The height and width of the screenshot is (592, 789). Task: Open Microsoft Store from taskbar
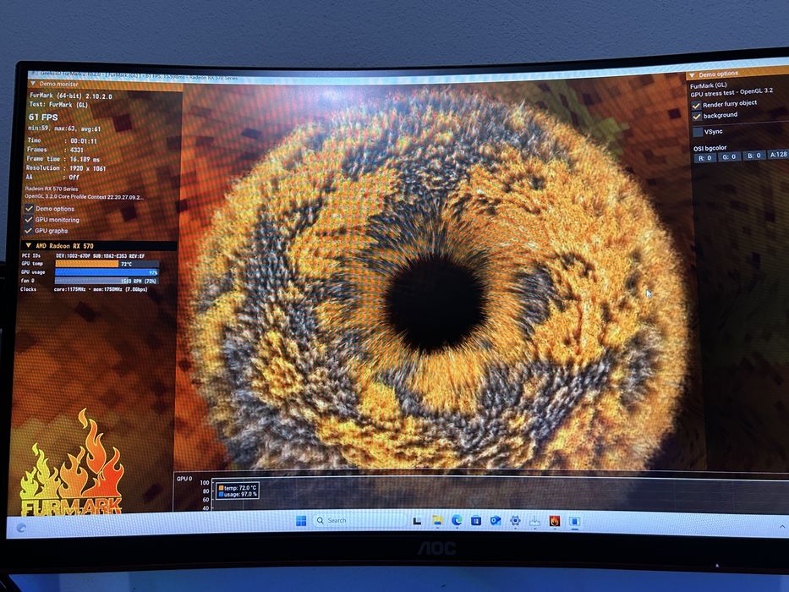click(x=476, y=520)
